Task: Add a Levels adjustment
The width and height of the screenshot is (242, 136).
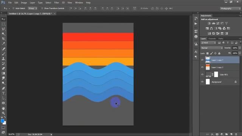Action: click(x=214, y=23)
